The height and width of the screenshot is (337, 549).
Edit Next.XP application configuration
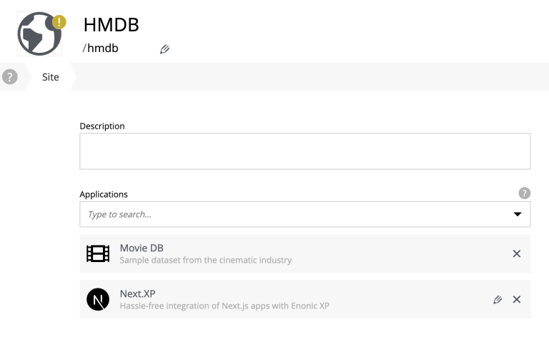point(498,300)
